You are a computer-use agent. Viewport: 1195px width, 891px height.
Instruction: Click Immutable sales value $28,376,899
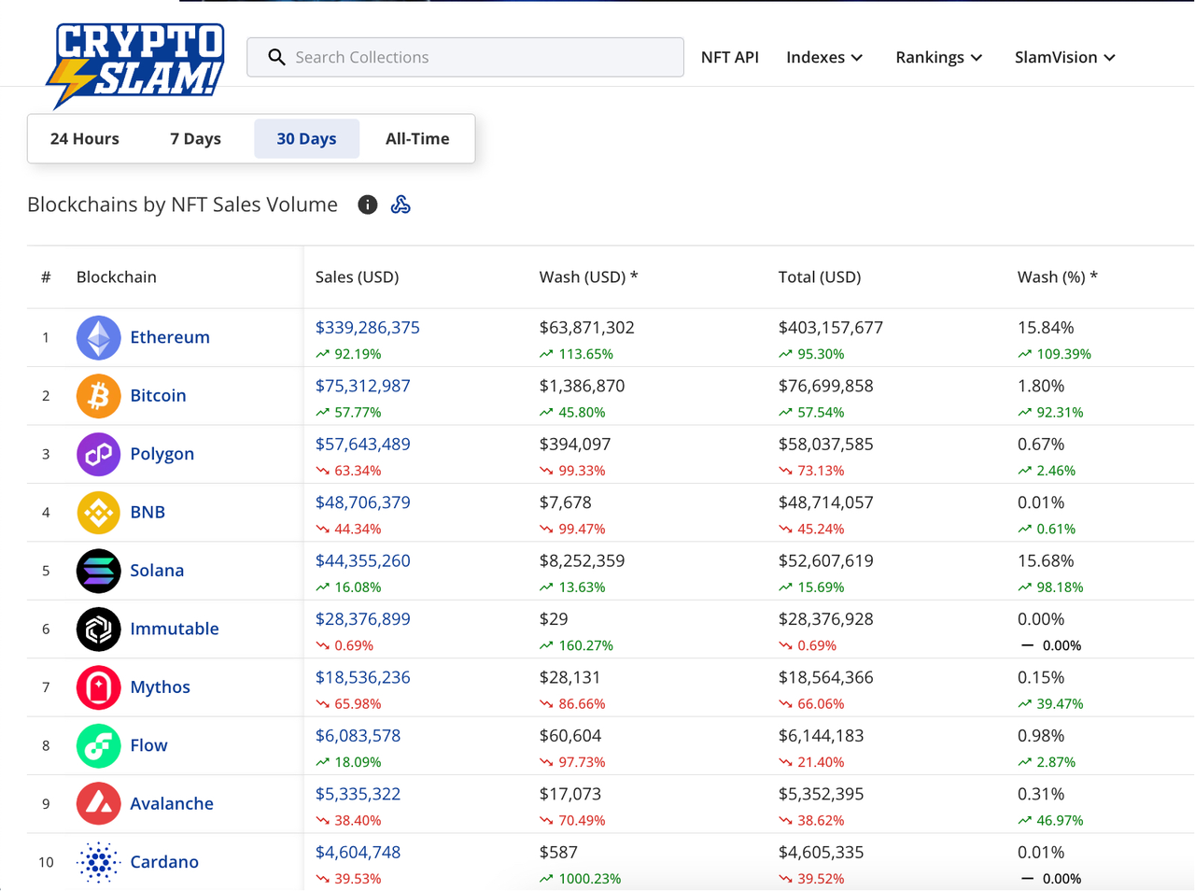[x=363, y=619]
